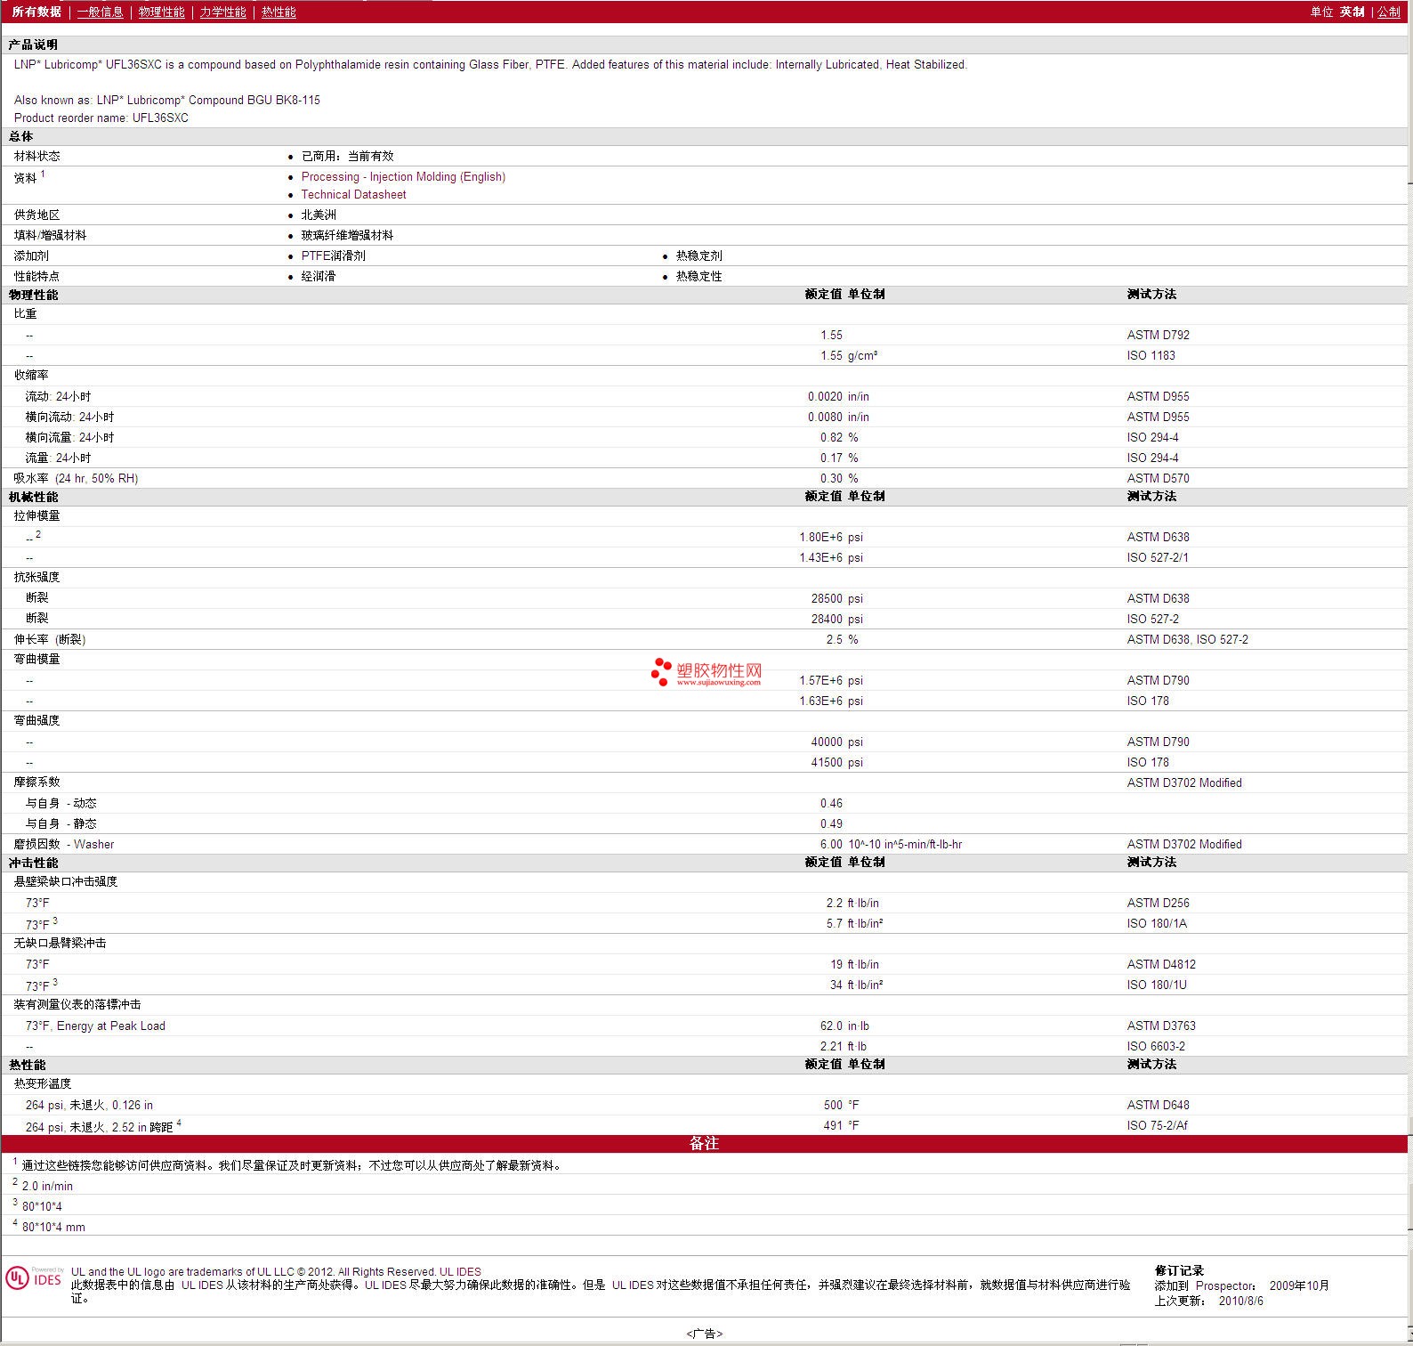Click the '吸水率 (24 hr, 50% RH)' row label
Screen dimensions: 1413x1346
click(76, 478)
